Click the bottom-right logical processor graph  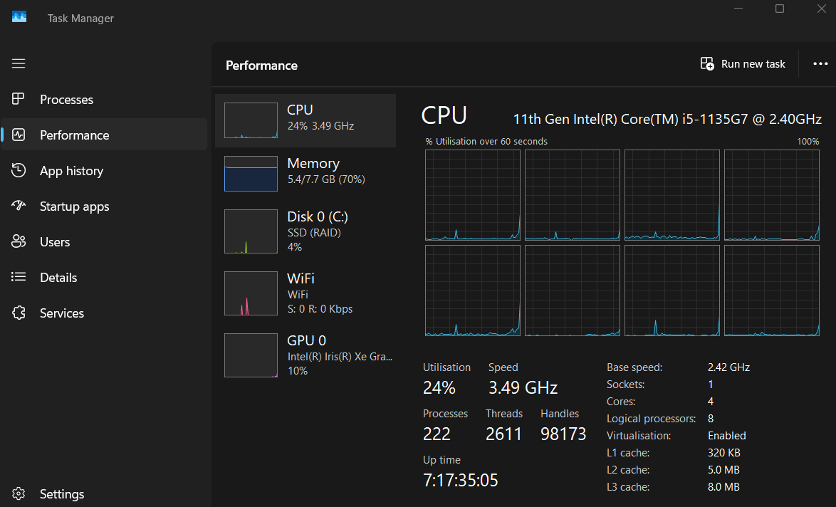(x=772, y=291)
